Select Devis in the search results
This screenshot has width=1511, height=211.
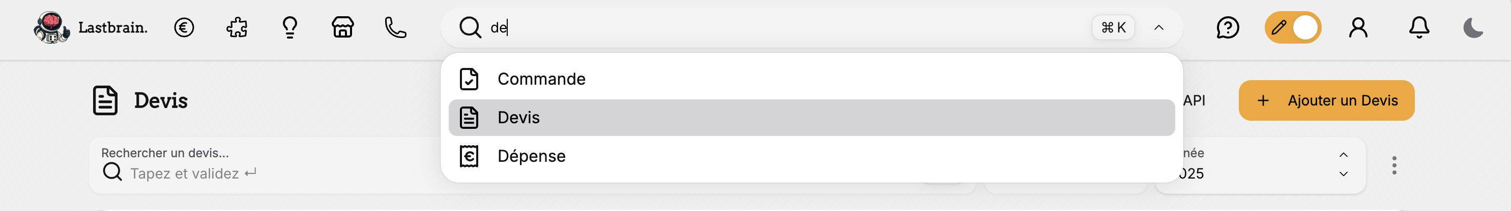pyautogui.click(x=518, y=118)
